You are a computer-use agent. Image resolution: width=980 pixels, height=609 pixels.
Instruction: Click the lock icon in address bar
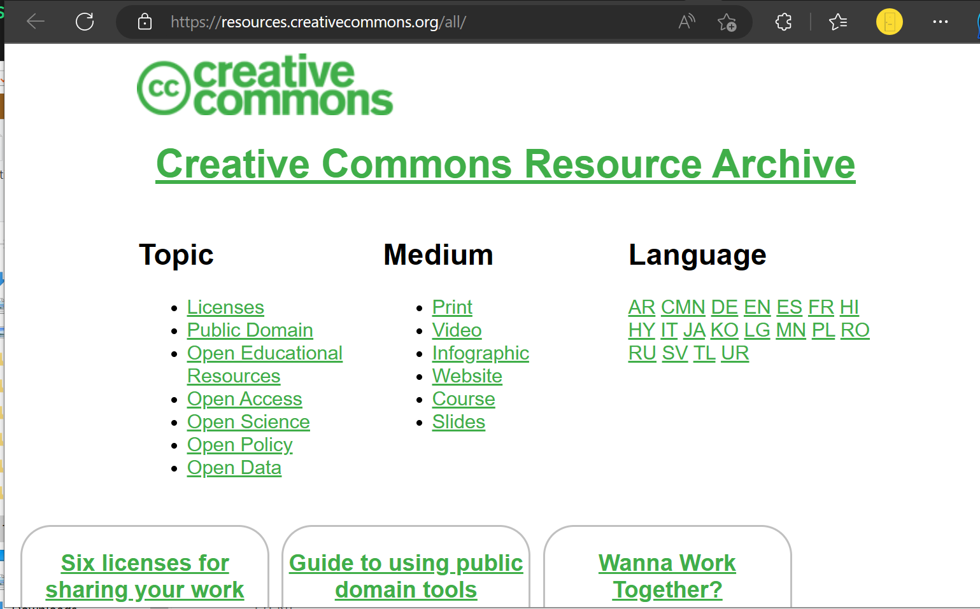[x=145, y=21]
